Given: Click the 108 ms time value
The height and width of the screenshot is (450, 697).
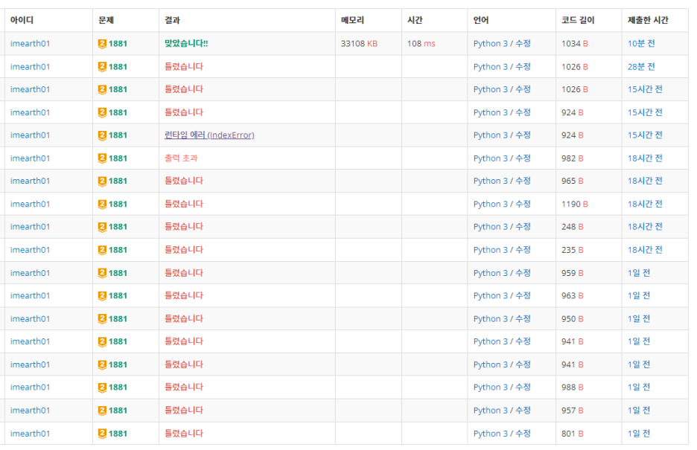Looking at the screenshot, I should [421, 43].
